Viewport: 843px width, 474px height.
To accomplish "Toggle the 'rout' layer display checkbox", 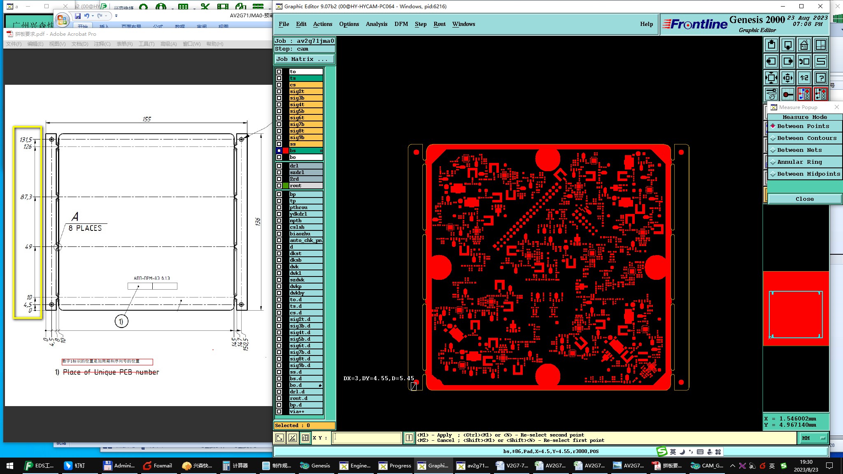I will (x=279, y=186).
